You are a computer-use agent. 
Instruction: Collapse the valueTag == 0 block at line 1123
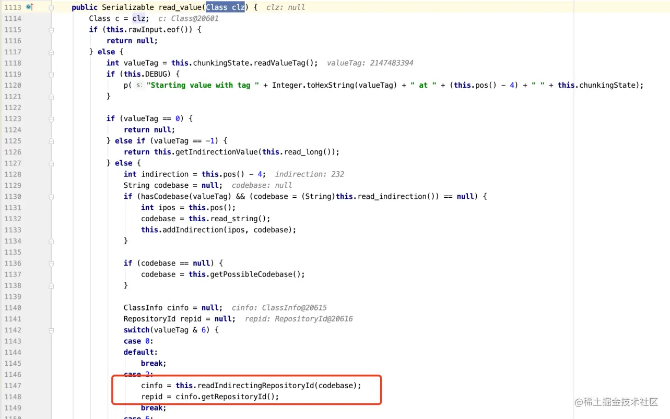click(x=51, y=118)
